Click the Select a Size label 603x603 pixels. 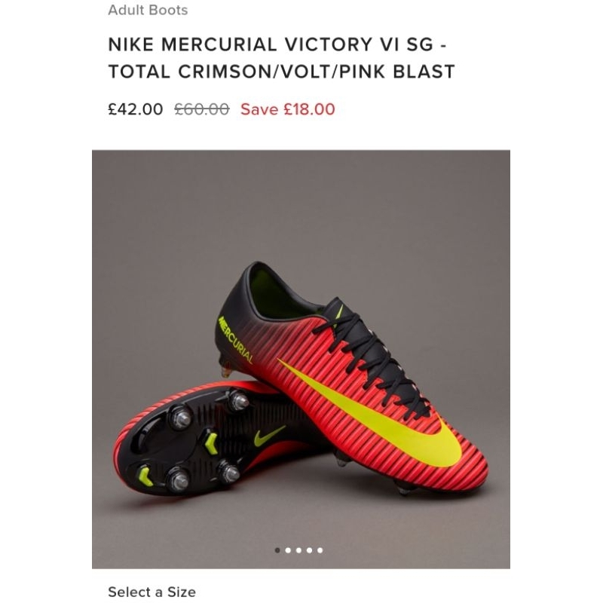coord(152,592)
